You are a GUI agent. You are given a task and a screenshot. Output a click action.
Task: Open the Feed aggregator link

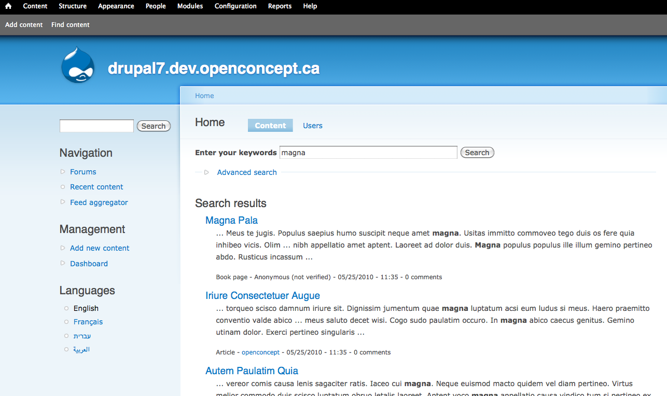99,202
